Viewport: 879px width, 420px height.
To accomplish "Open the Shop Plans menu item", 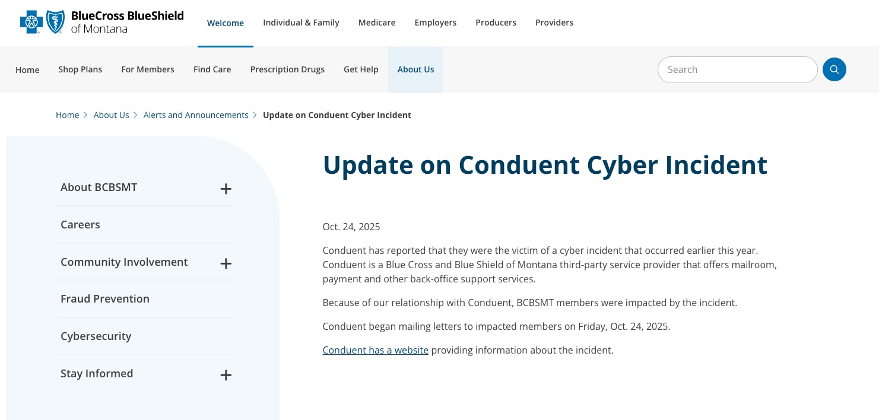I will coord(80,69).
